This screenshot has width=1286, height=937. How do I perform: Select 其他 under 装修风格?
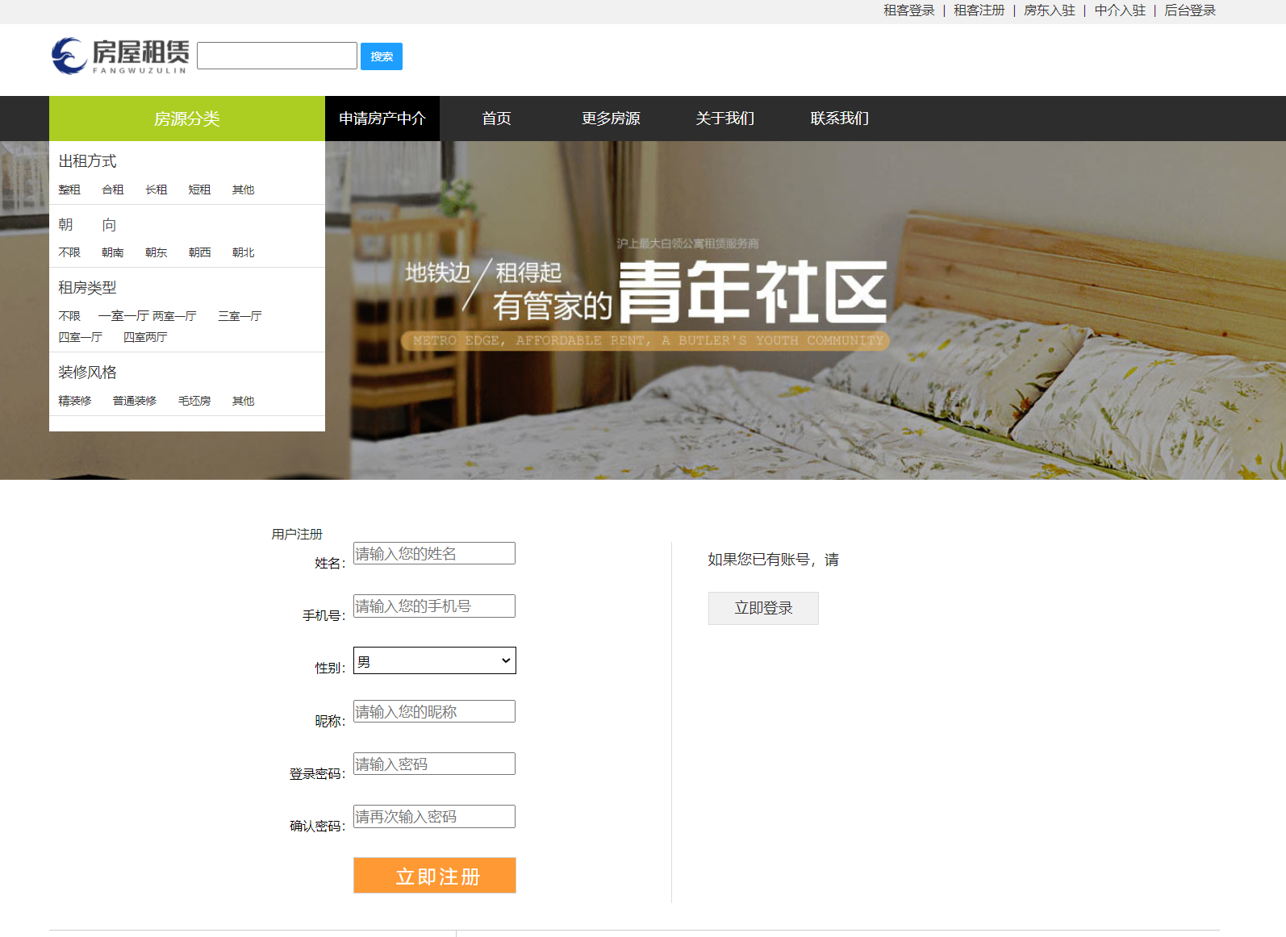243,401
